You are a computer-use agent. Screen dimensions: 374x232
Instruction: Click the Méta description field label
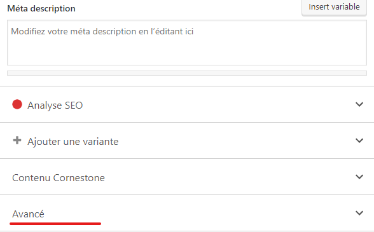click(41, 9)
